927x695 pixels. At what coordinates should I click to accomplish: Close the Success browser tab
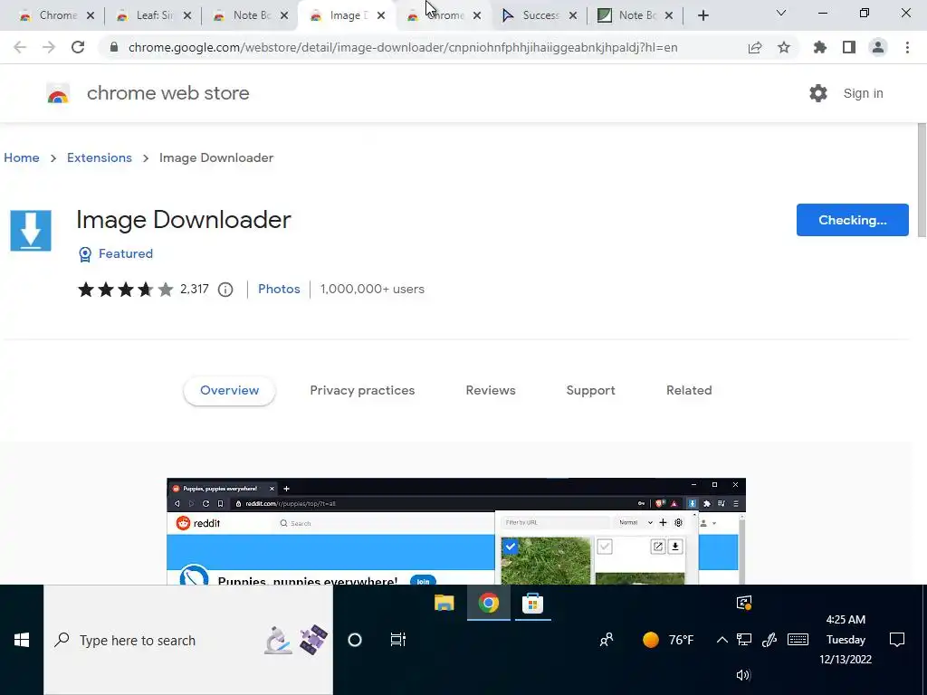click(573, 16)
